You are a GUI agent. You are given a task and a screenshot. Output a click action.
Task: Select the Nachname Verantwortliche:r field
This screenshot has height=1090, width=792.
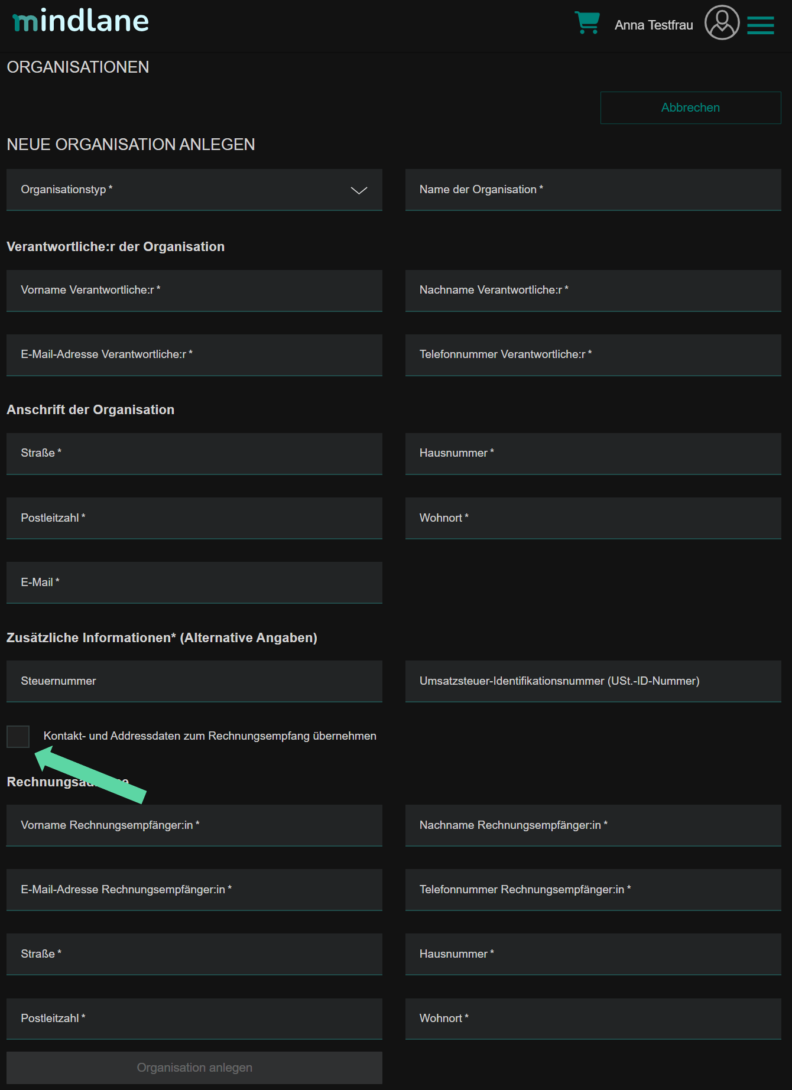(x=593, y=290)
